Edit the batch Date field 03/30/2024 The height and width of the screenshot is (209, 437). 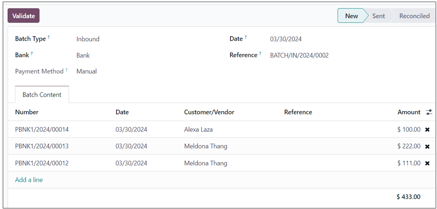pos(286,39)
